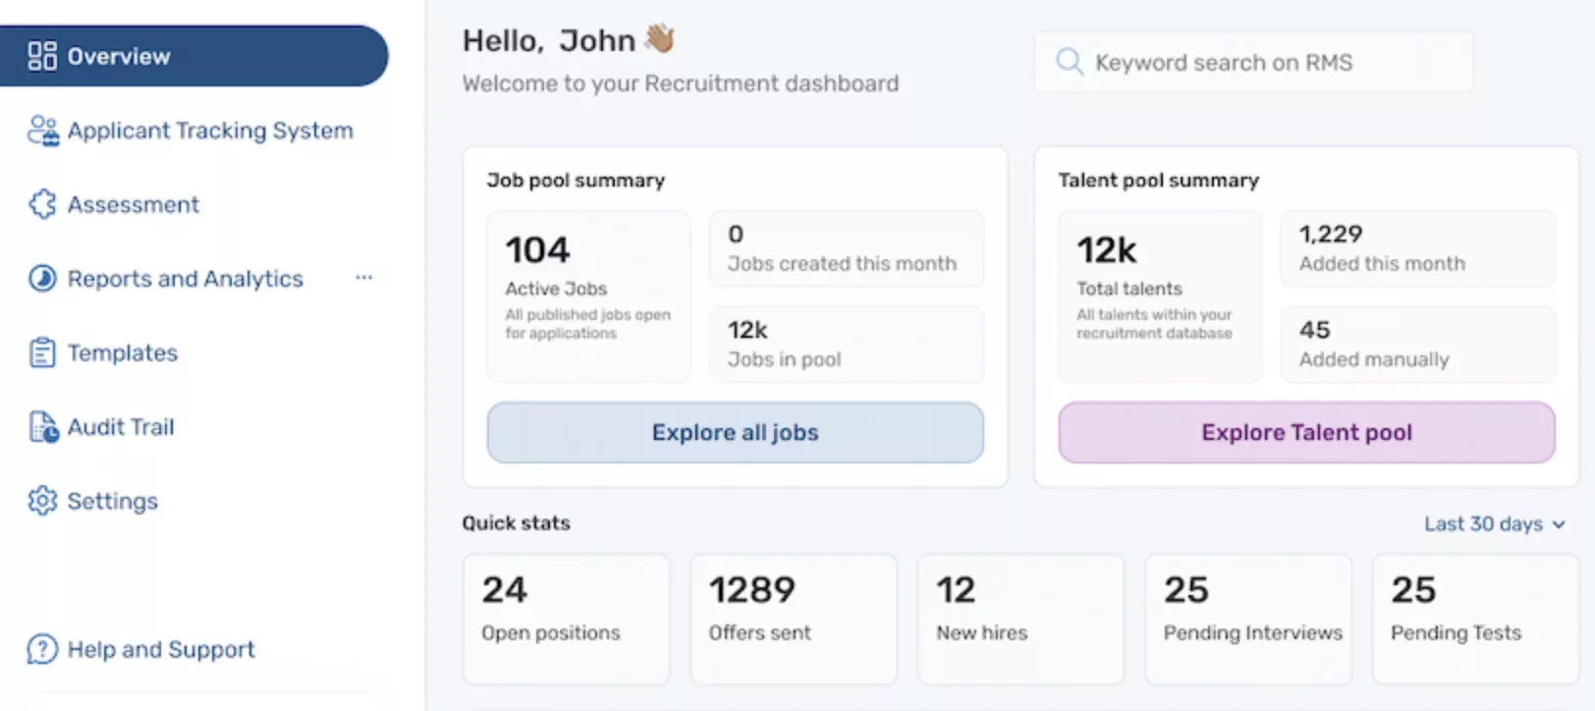Click the Reports and Analytics chart icon
This screenshot has height=711, width=1595.
coord(42,279)
